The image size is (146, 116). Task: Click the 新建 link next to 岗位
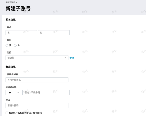[72, 58]
